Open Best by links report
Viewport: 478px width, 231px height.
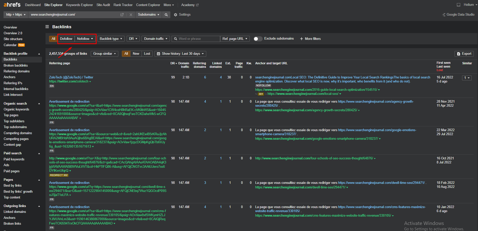(x=13, y=185)
